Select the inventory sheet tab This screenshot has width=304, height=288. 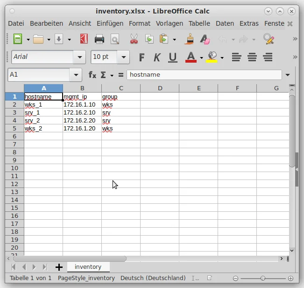tap(88, 267)
